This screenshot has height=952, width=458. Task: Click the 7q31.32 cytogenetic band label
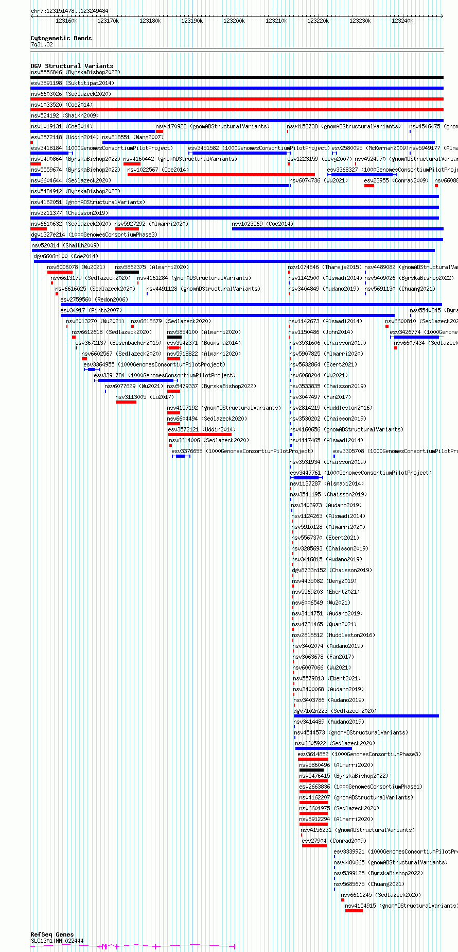point(42,44)
